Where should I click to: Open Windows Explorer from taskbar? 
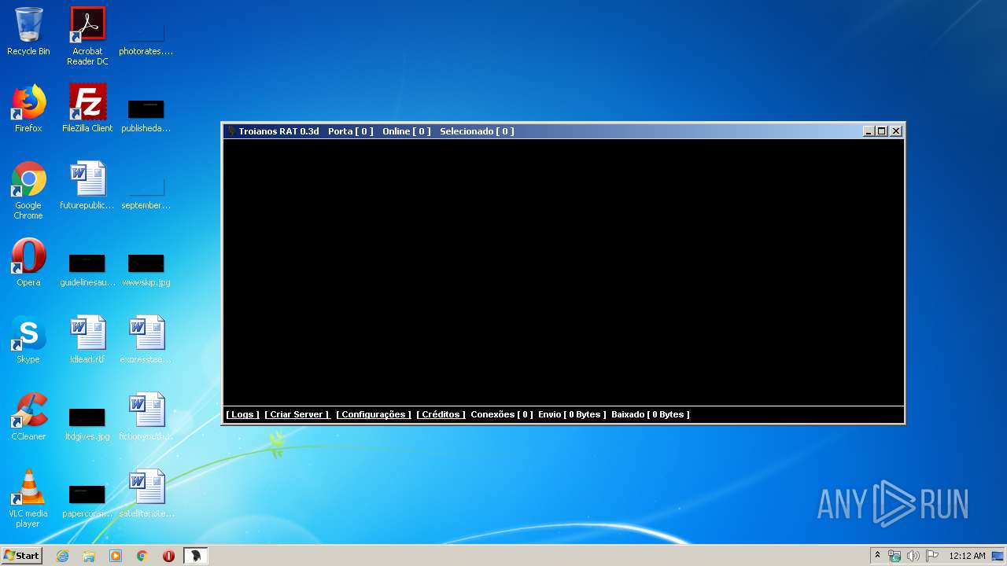(89, 556)
